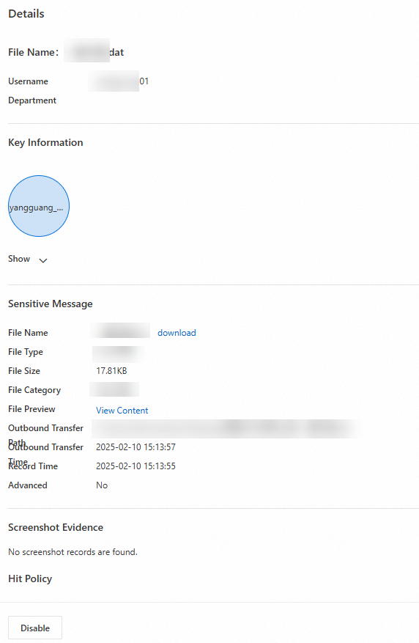Screen dimensions: 419x643
Task: Click the Screenshot Evidence heading
Action: [56, 527]
